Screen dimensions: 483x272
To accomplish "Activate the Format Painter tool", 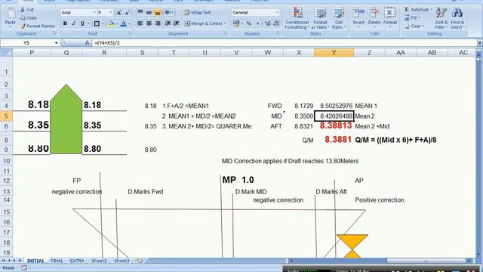I will pos(38,26).
